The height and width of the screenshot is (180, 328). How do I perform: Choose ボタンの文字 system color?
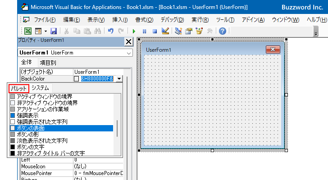[62, 147]
